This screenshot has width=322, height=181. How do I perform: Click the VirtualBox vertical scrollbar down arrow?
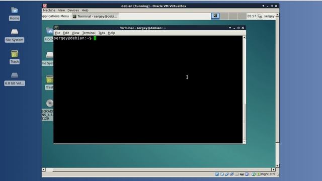[x=277, y=166]
